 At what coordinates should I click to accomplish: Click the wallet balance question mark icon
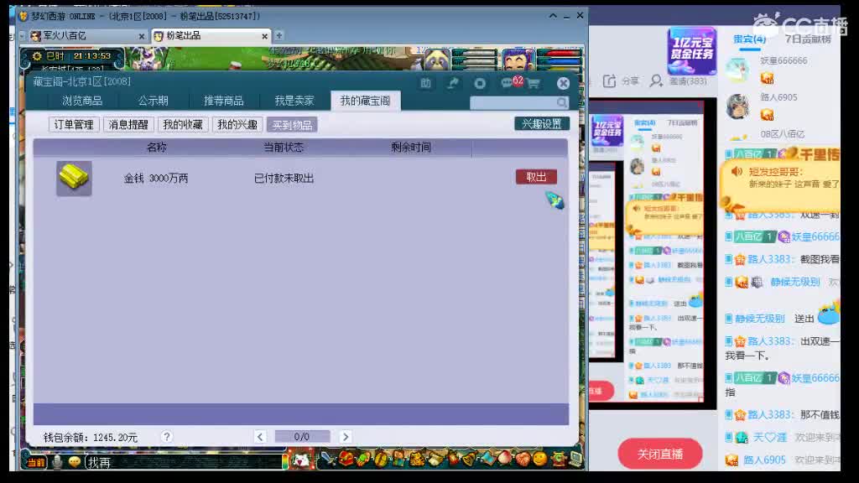[167, 436]
